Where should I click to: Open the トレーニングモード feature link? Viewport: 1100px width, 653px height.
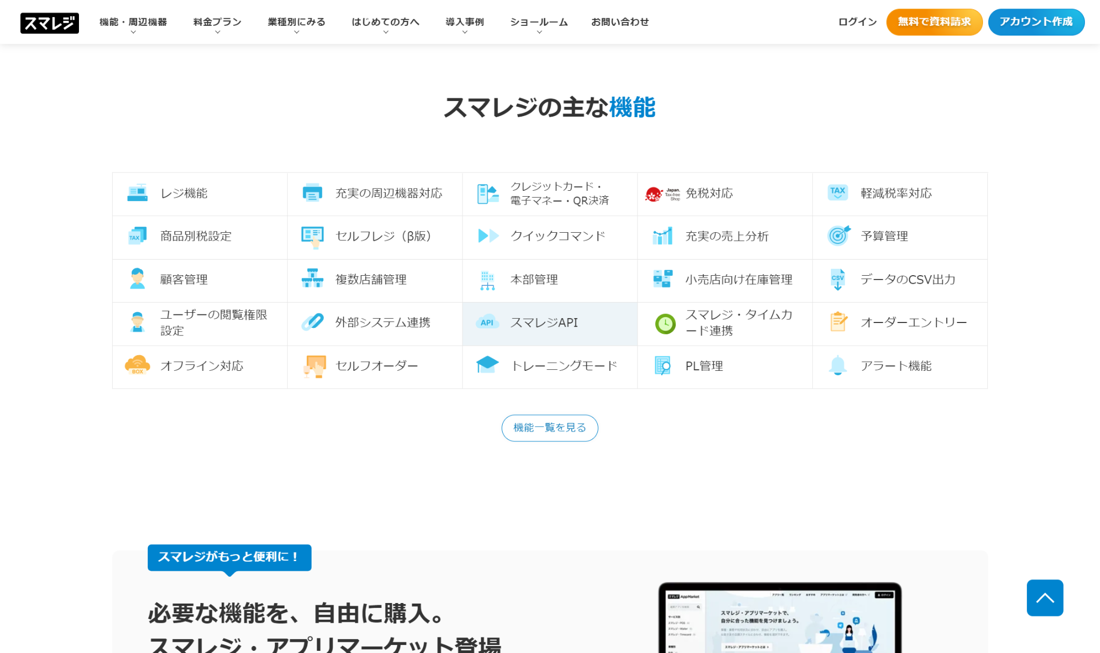click(x=549, y=367)
